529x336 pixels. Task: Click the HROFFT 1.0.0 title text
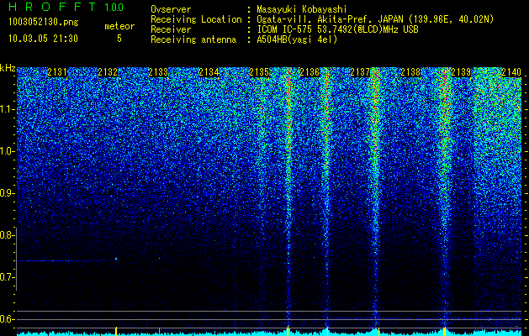click(66, 7)
